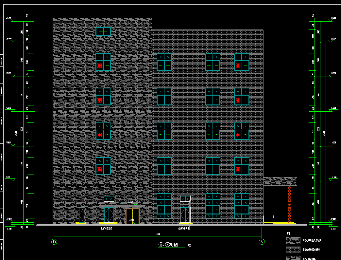Select the ±0.000 elevation marker on the right

pyautogui.click(x=333, y=219)
